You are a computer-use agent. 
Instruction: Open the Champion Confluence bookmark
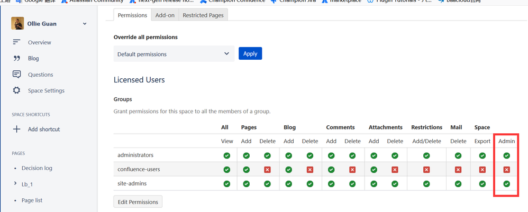[x=233, y=2]
